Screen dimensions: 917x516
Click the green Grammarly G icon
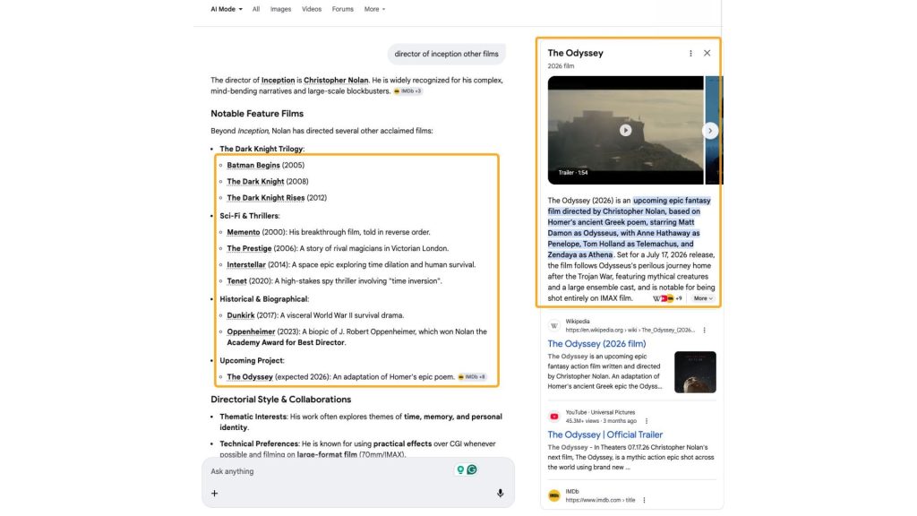[472, 469]
